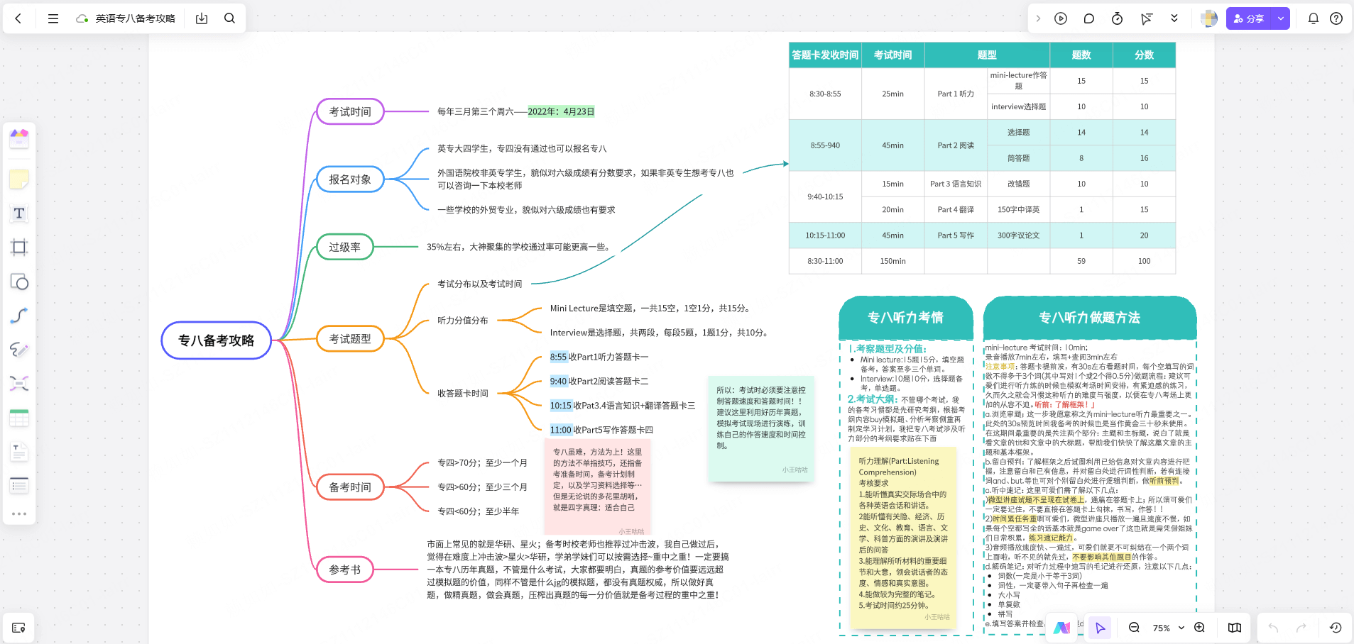The height and width of the screenshot is (644, 1354).
Task: Open the AI assistant logo button
Action: coord(1062,628)
